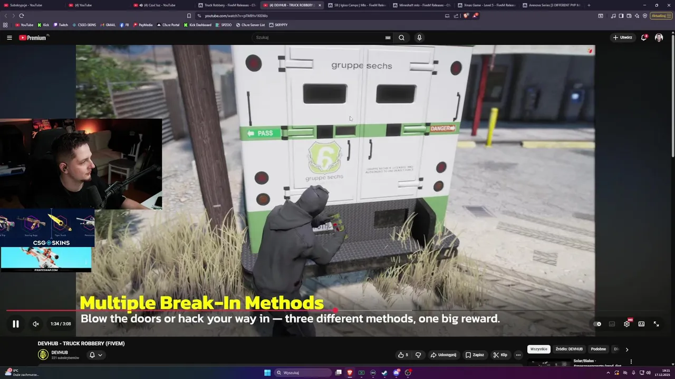This screenshot has width=675, height=379.
Task: Switch to SB | Igloo Camps browser tab
Action: (356, 5)
